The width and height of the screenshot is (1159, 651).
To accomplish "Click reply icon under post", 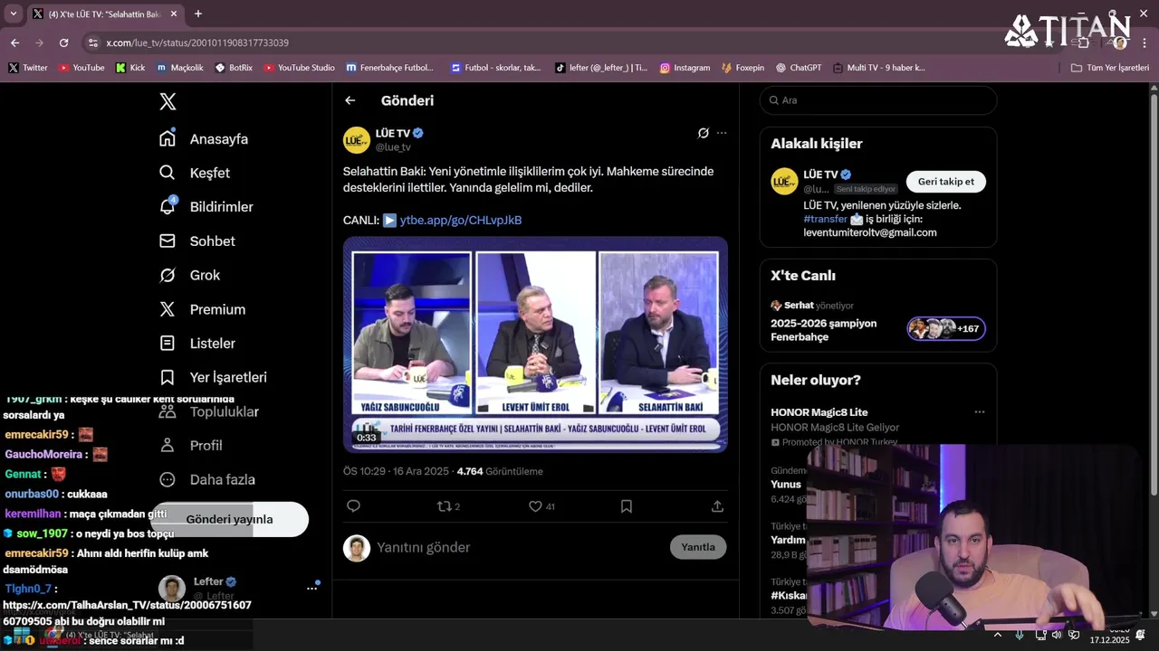I will pyautogui.click(x=354, y=506).
